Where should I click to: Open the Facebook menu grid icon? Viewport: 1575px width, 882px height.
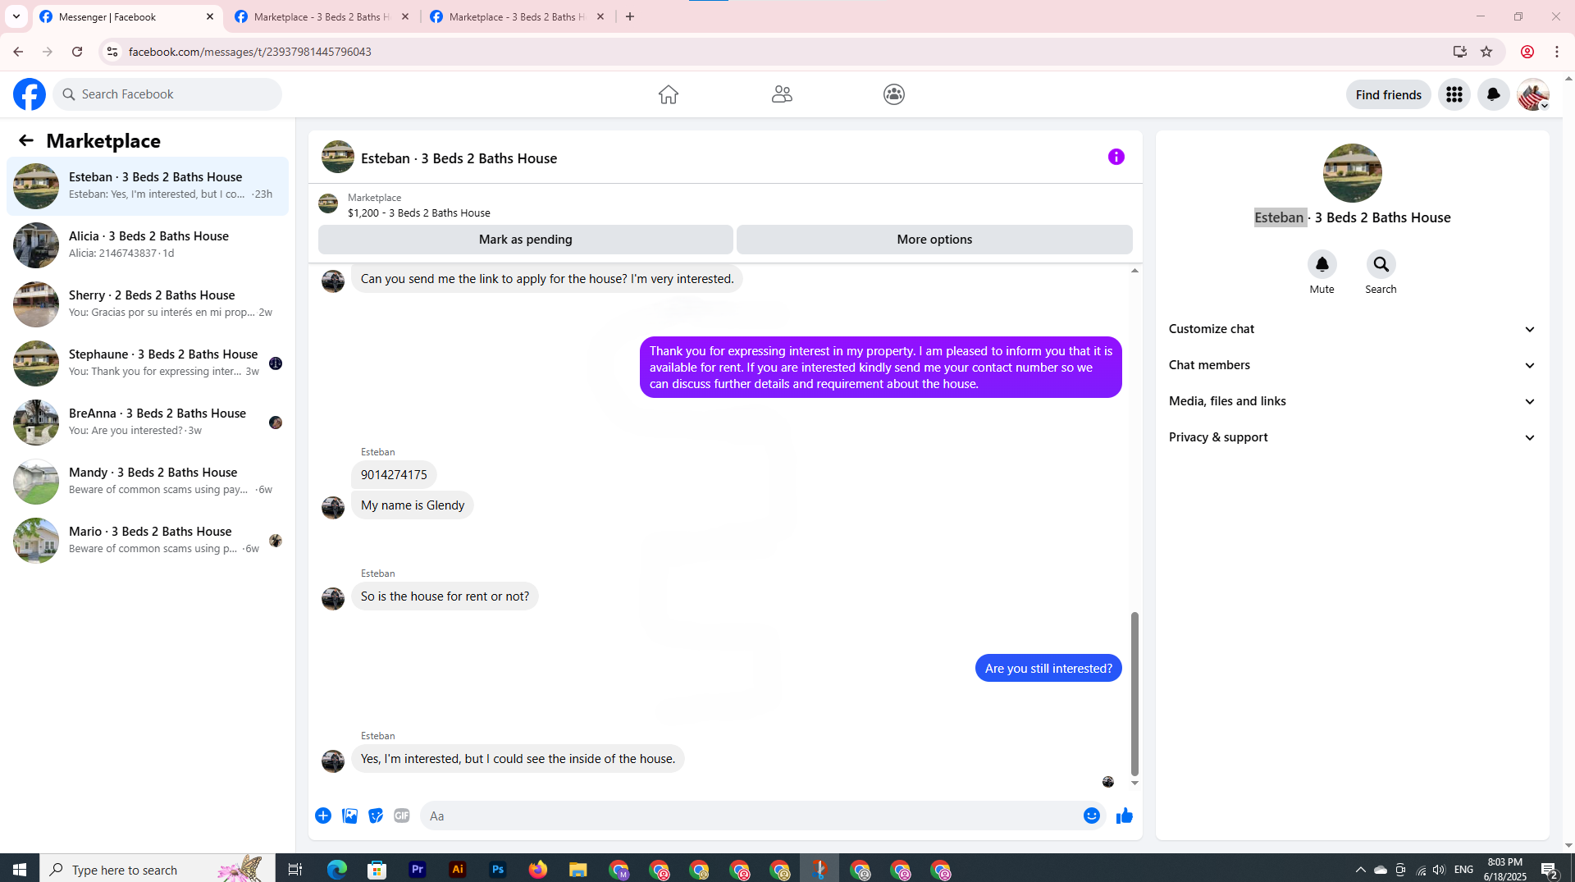coord(1454,94)
